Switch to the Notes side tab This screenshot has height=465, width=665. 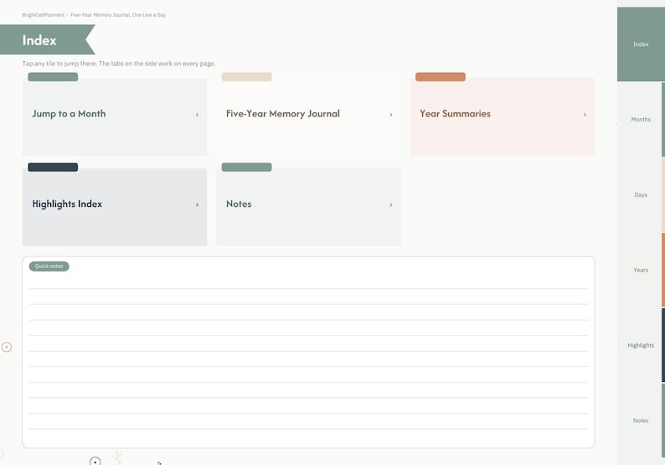(x=641, y=421)
